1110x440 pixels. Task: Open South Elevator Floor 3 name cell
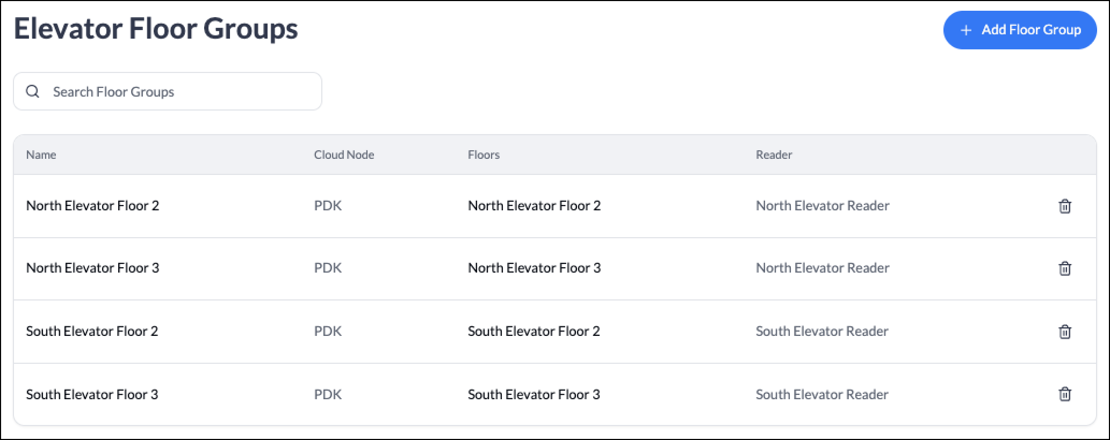click(92, 394)
